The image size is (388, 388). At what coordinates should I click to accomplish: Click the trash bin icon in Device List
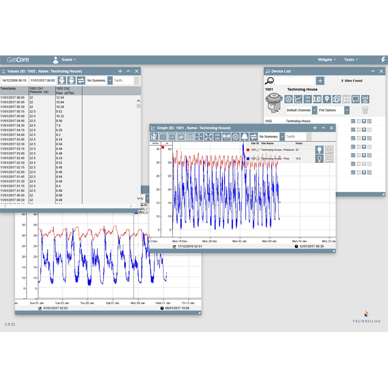click(x=365, y=110)
